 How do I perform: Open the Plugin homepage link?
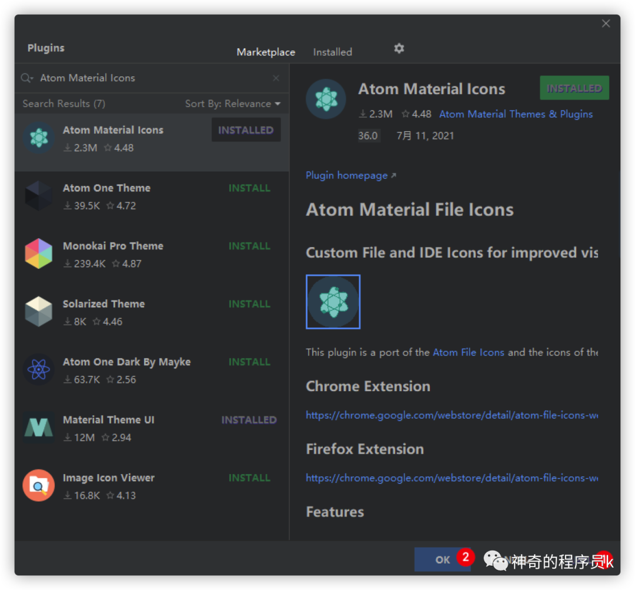[347, 175]
